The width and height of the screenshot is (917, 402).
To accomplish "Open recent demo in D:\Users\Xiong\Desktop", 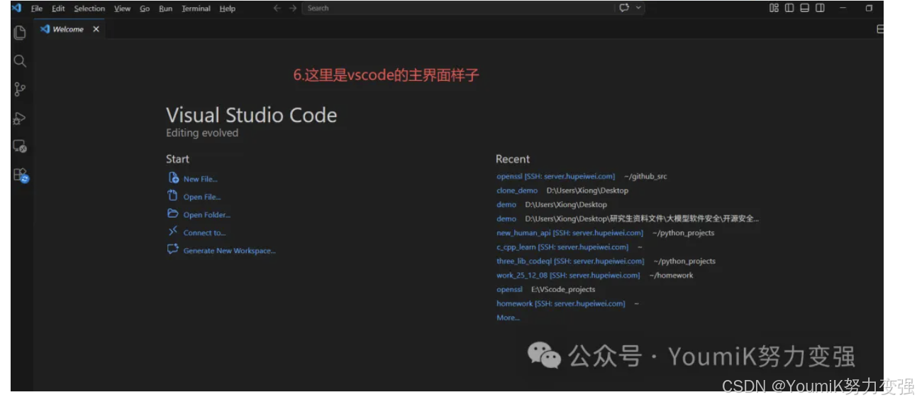I will pos(506,204).
